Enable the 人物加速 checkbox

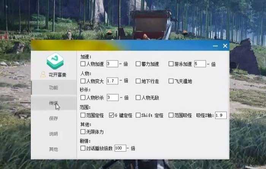(x=83, y=64)
